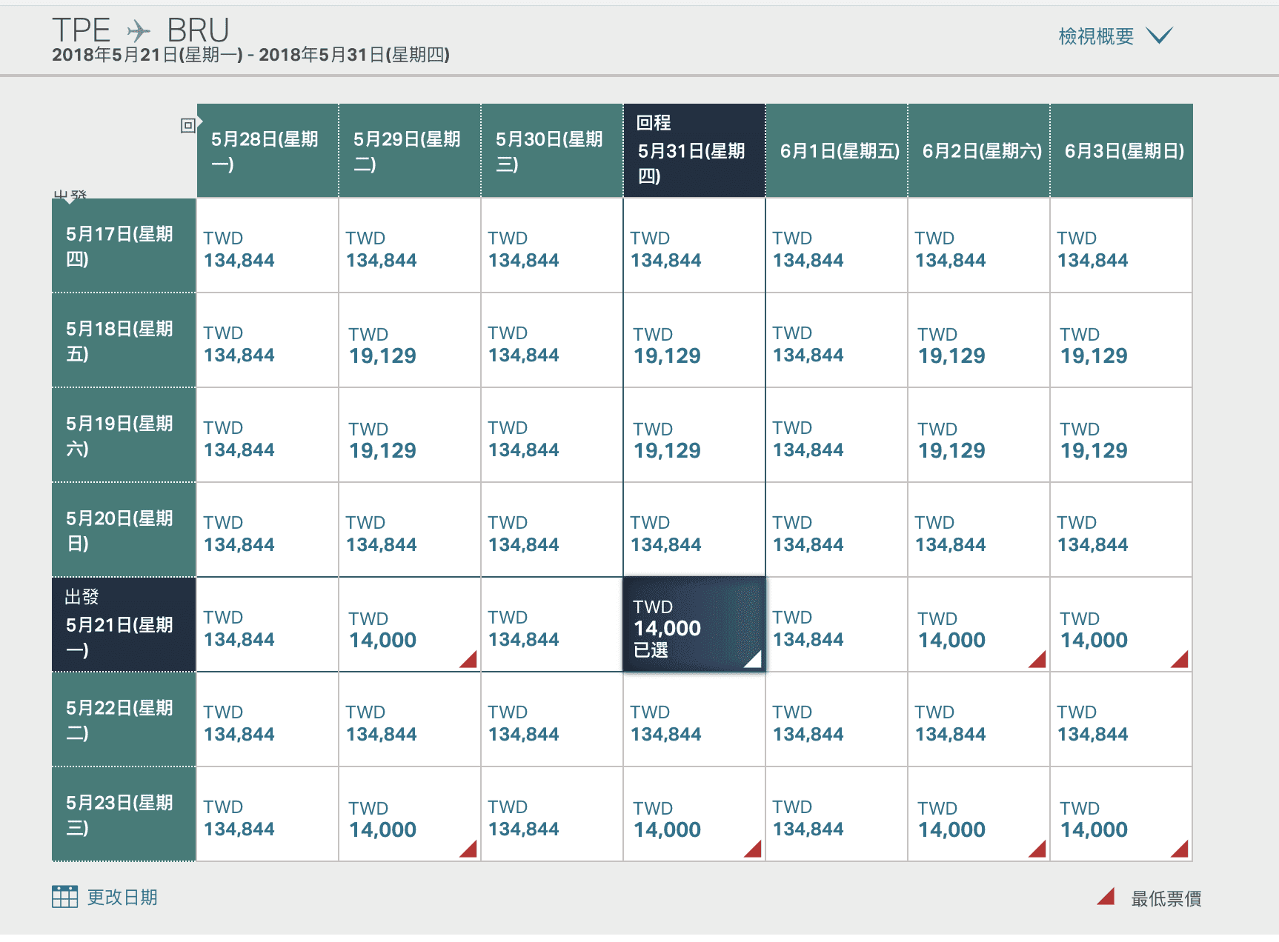Pick 134,844 fare for 5月17日 departure, 5月31日 return
The height and width of the screenshot is (942, 1279).
pos(694,246)
